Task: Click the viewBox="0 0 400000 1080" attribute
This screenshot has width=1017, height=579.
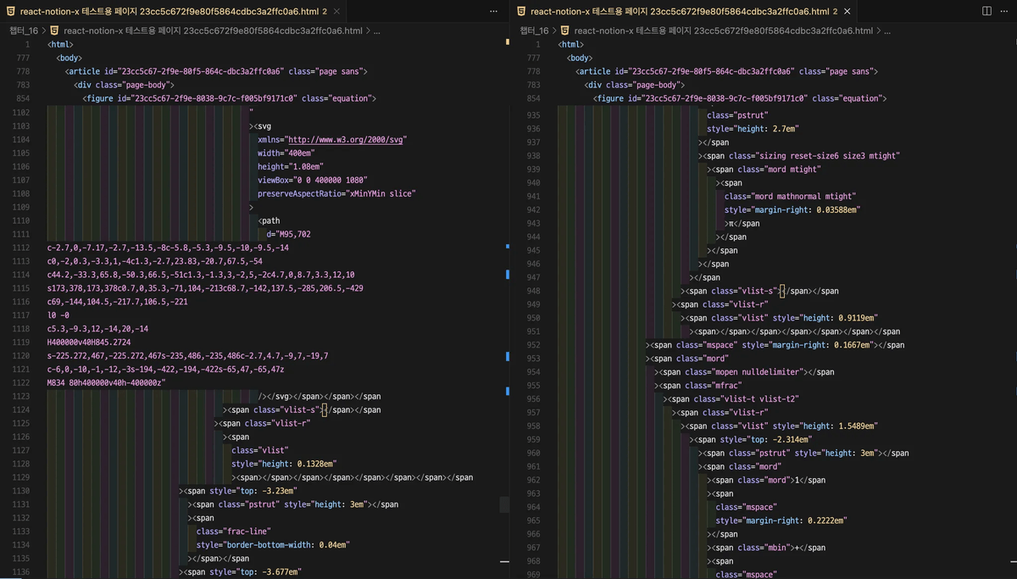Action: (313, 180)
